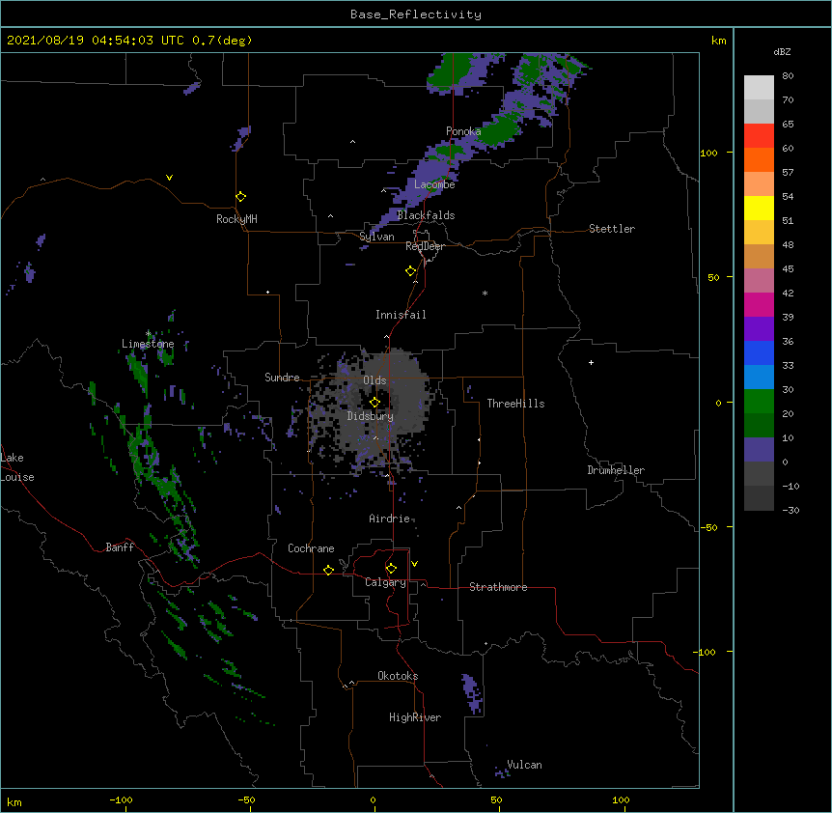Viewport: 832px width, 813px height.
Task: Click the Didsbury city label
Action: 371,416
